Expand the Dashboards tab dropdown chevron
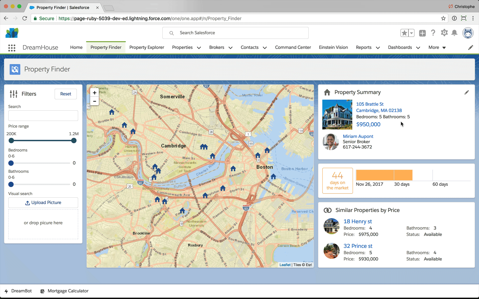This screenshot has height=299, width=479. coord(418,48)
